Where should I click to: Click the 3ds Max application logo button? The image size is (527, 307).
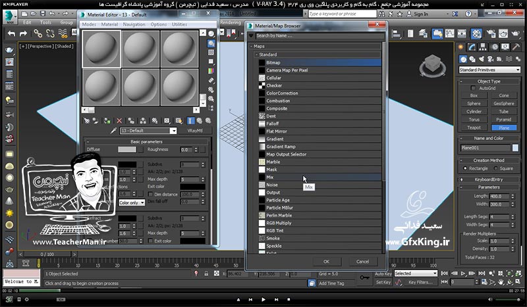(x=10, y=16)
